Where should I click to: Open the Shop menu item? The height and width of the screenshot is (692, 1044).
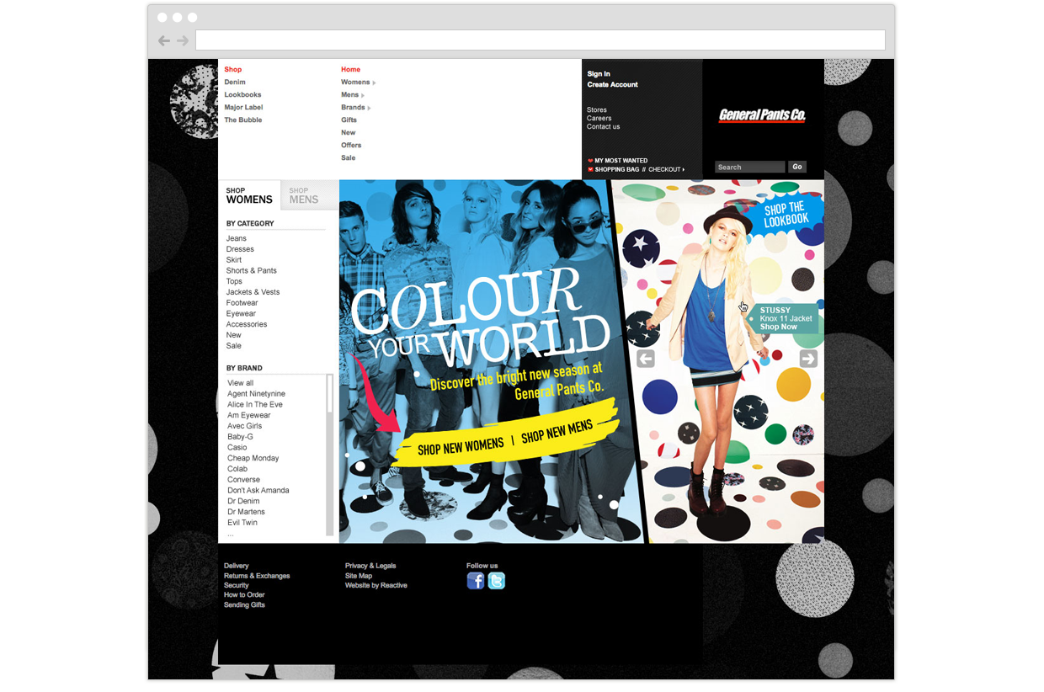point(233,70)
